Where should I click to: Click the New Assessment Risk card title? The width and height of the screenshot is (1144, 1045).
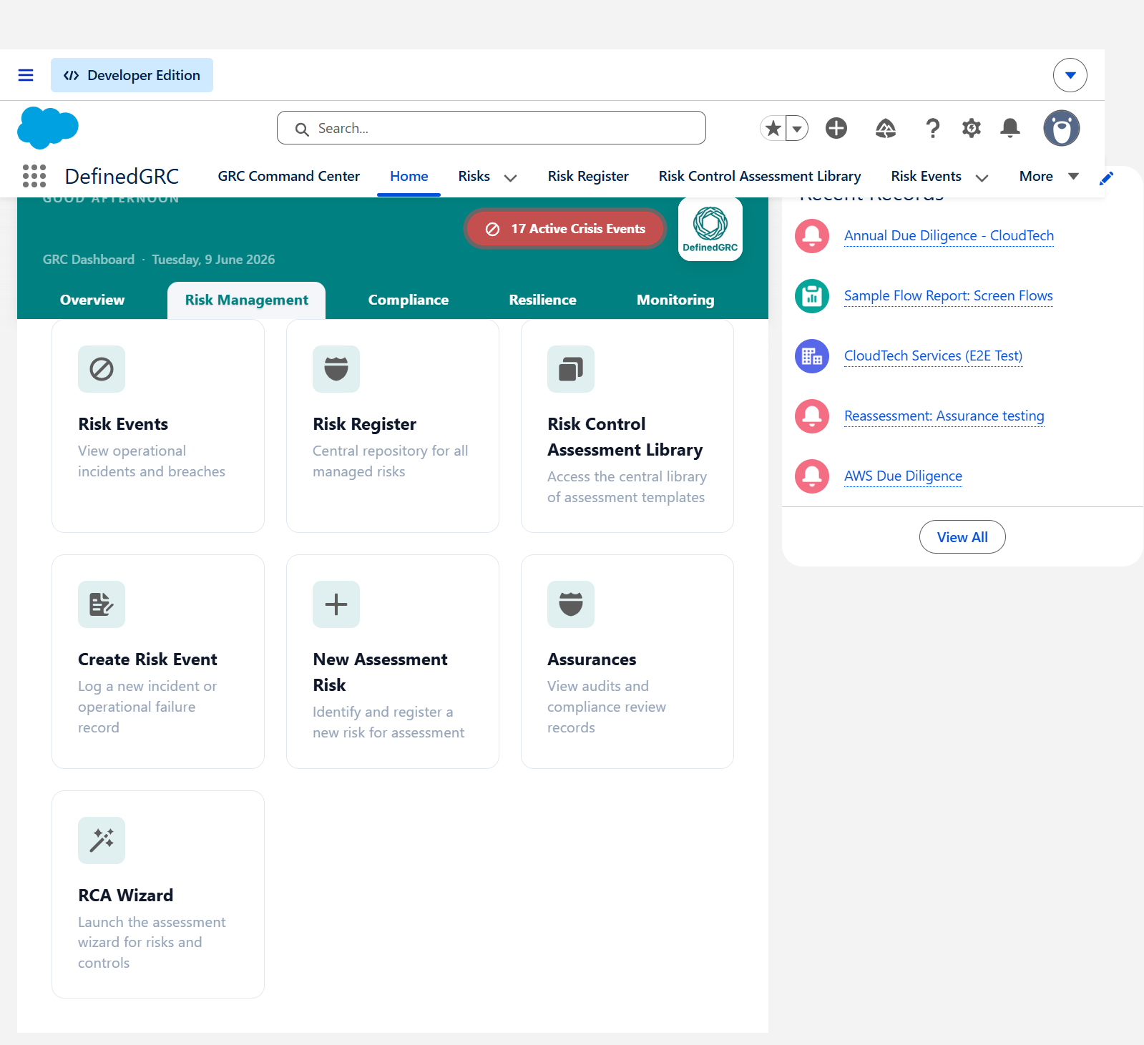click(x=380, y=672)
